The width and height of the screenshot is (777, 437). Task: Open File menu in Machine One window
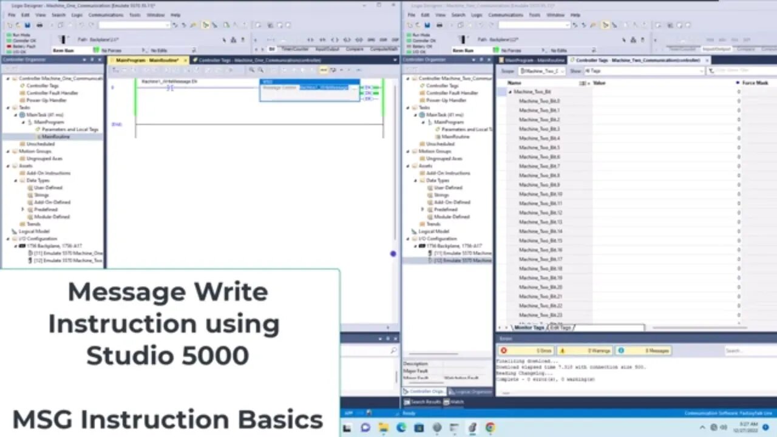click(x=12, y=15)
